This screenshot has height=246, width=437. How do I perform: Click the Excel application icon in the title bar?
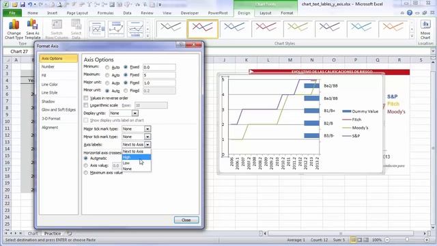point(5,4)
